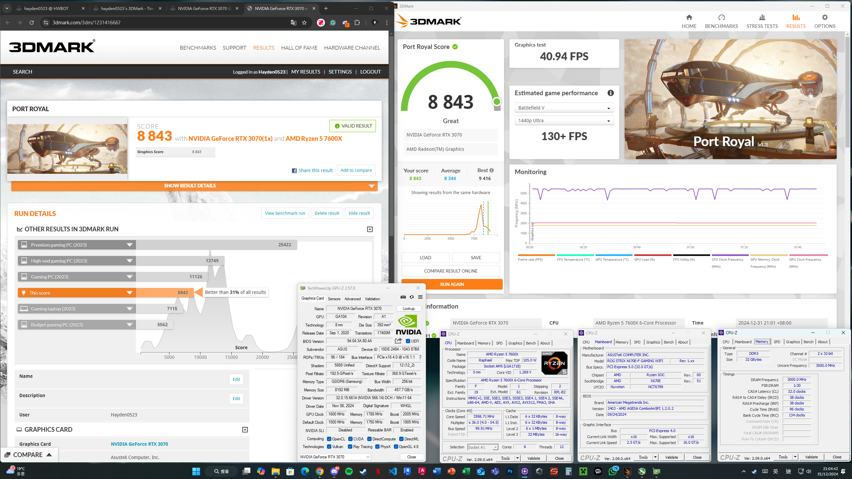Collapse the Graphics Card section icon

(x=245, y=429)
